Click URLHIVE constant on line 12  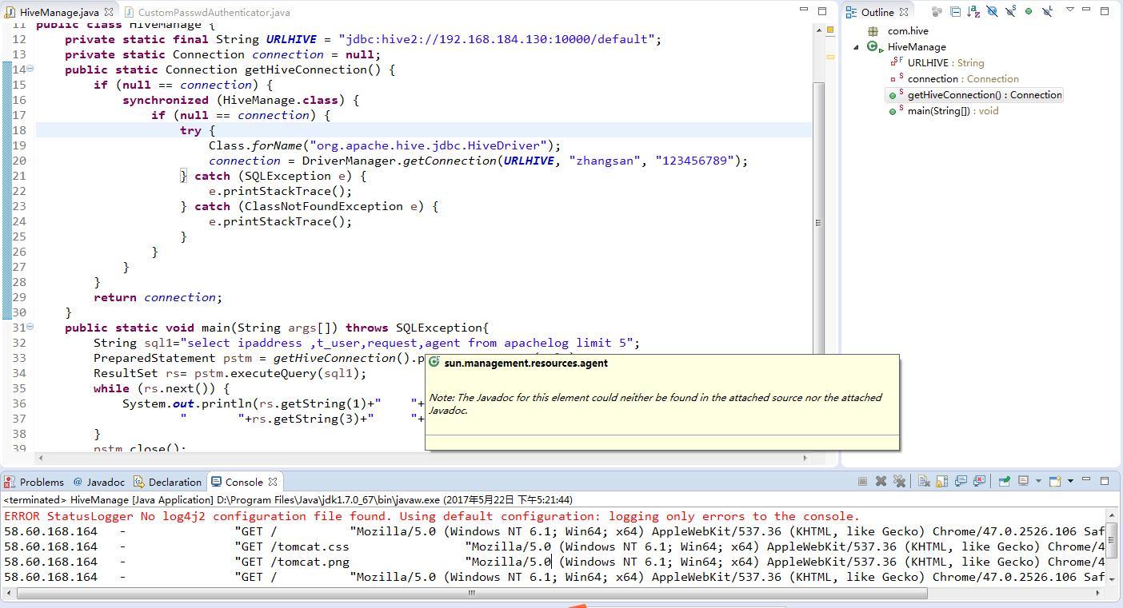point(291,39)
